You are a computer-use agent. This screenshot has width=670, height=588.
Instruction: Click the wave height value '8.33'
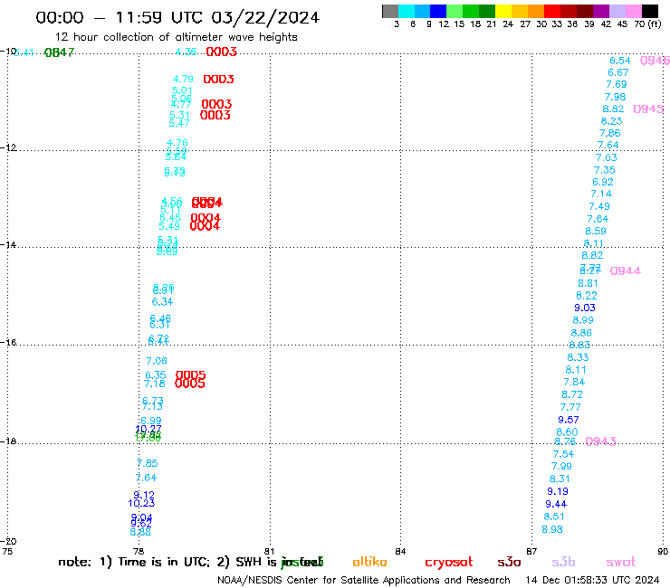tap(578, 357)
